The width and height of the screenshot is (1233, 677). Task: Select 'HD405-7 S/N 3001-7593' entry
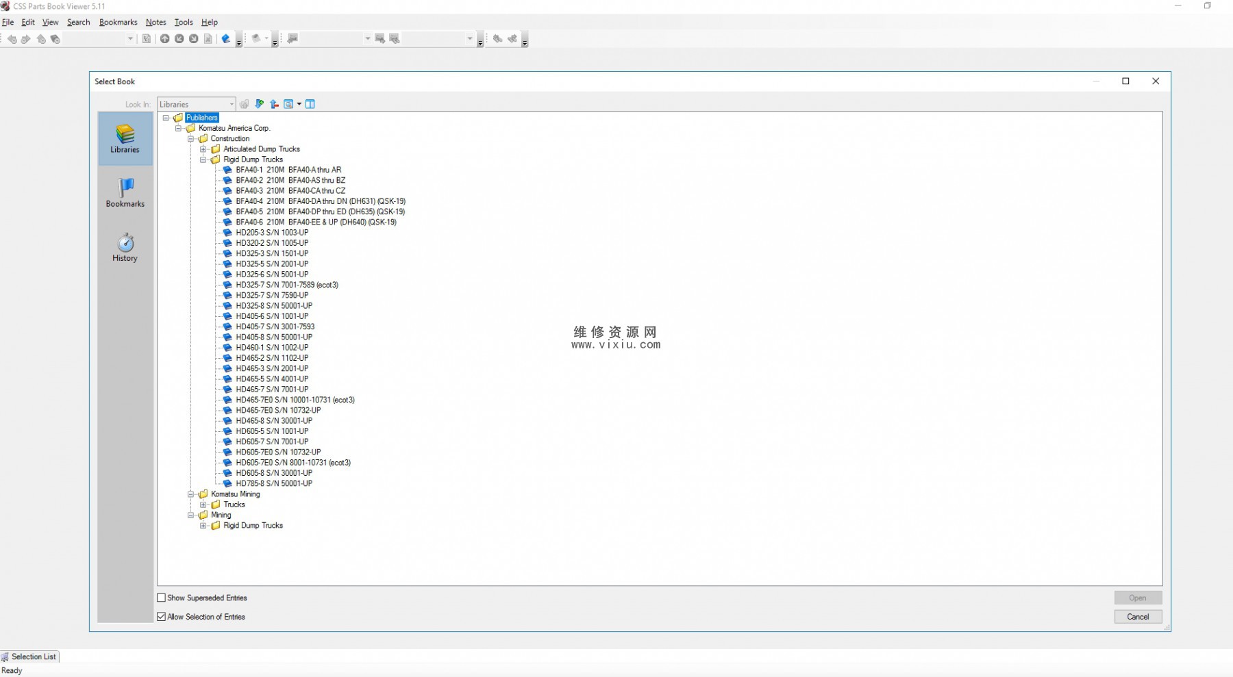pyautogui.click(x=275, y=327)
